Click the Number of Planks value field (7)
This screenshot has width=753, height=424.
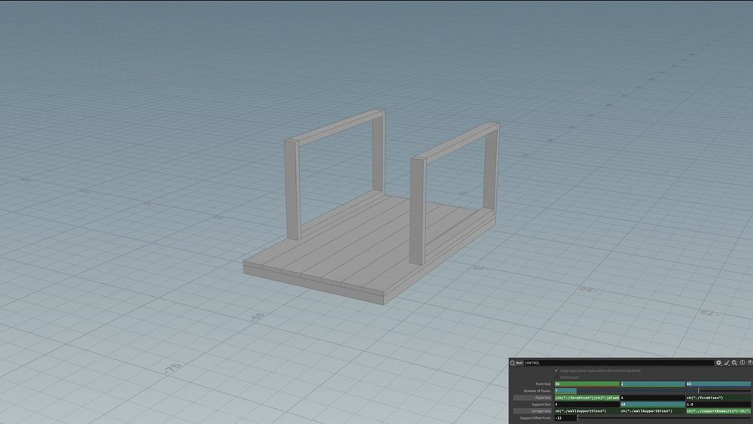pyautogui.click(x=566, y=391)
